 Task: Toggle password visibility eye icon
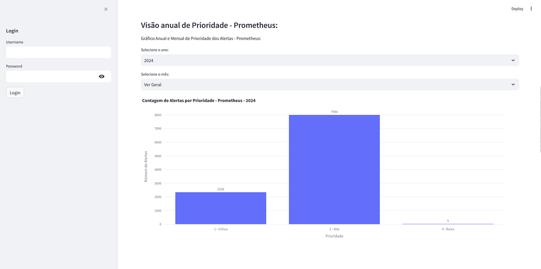[102, 77]
